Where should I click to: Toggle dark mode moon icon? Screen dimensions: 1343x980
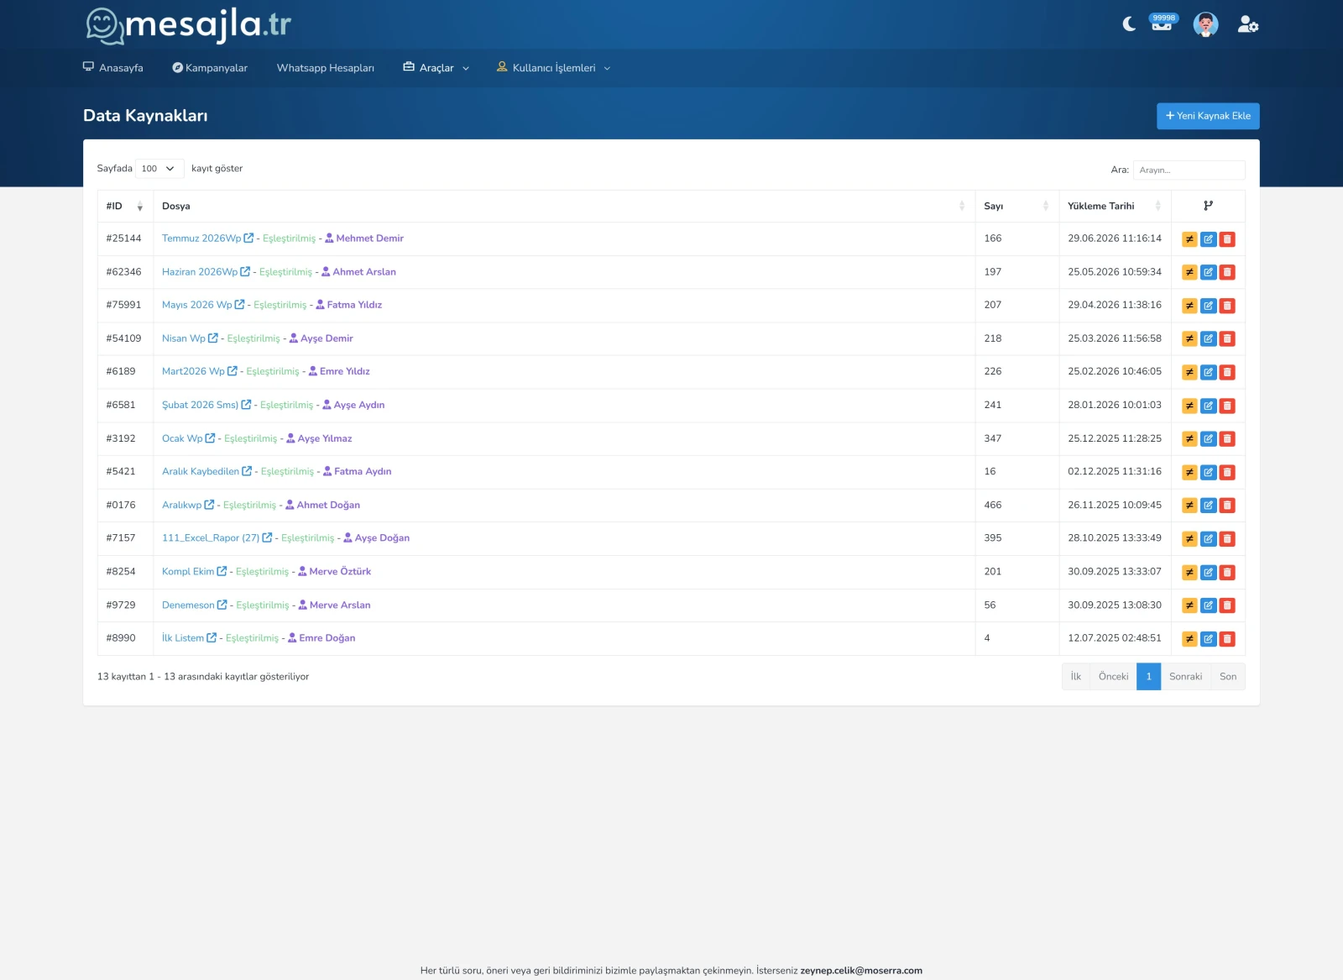coord(1129,24)
